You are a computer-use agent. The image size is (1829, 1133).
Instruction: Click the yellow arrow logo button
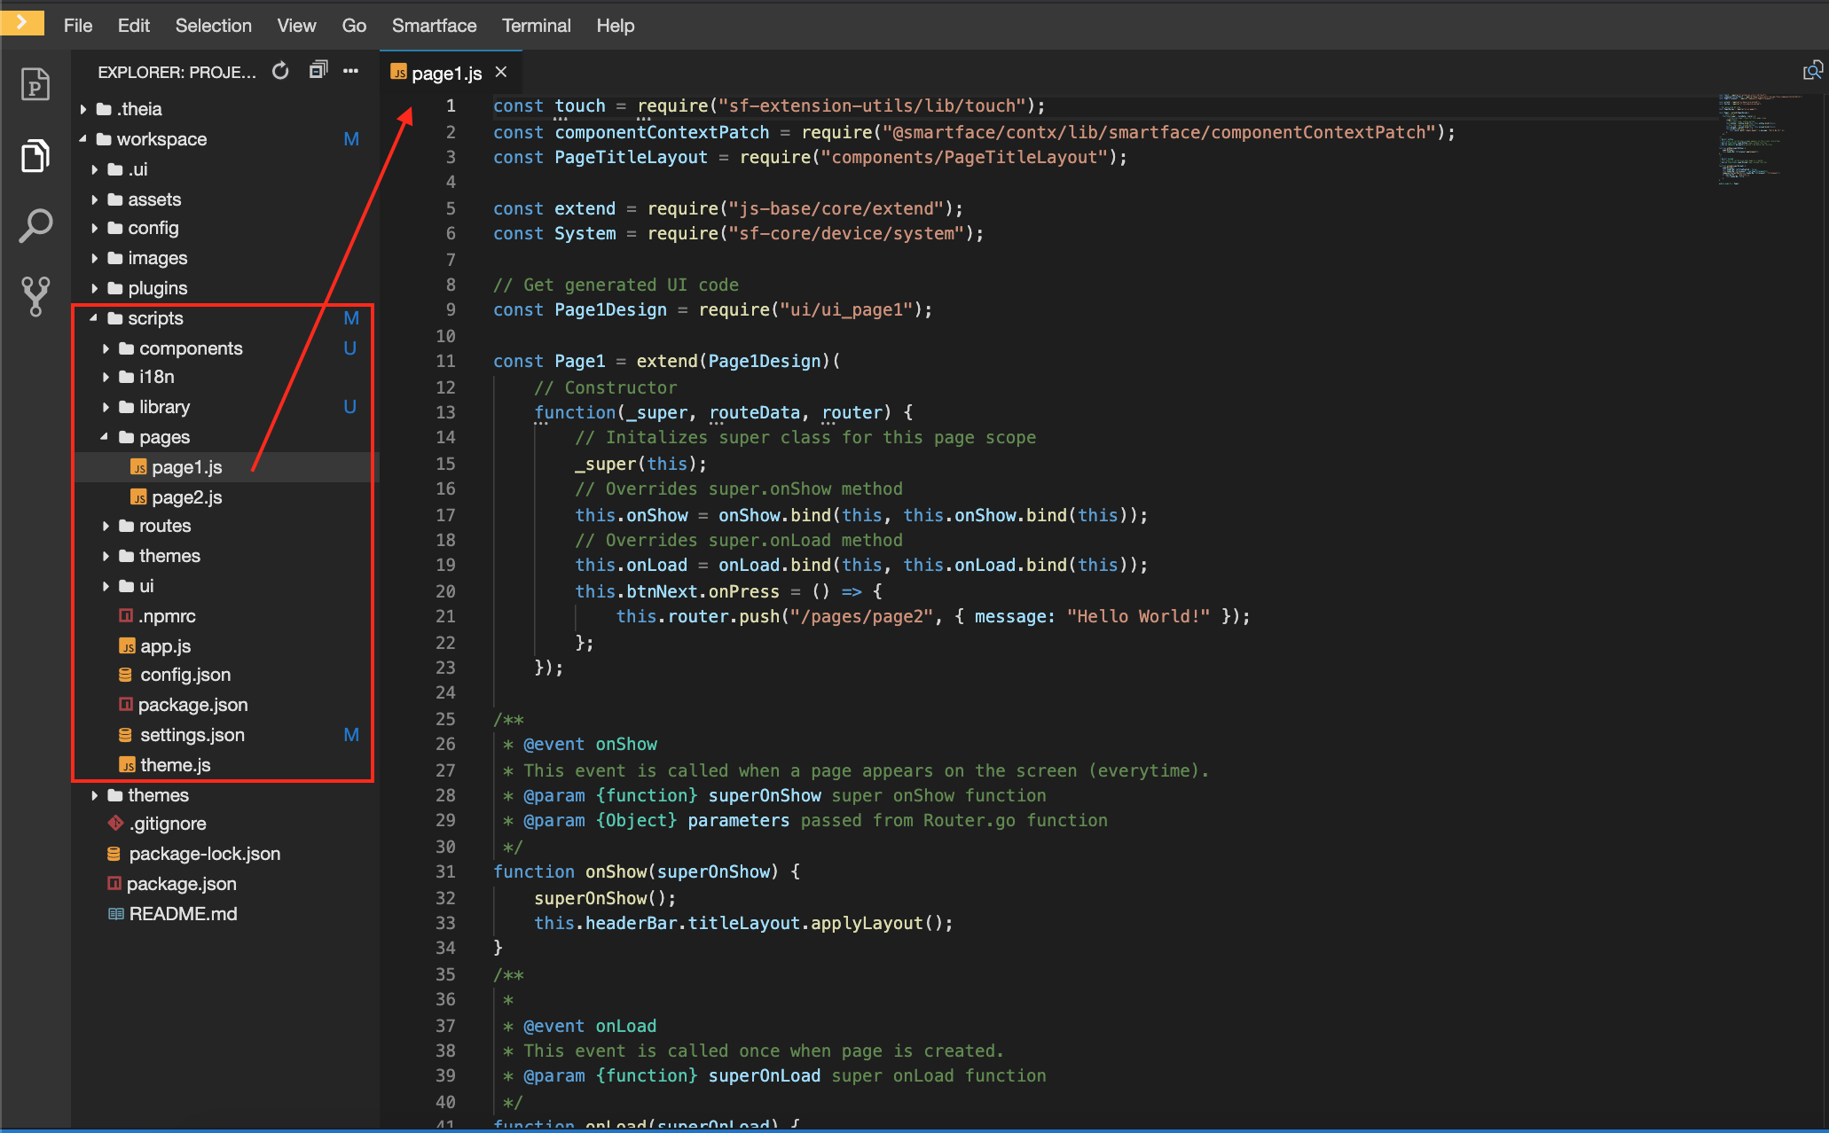22,21
